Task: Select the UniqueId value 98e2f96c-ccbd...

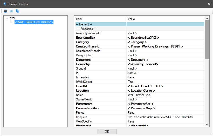Action: [x=160, y=117]
